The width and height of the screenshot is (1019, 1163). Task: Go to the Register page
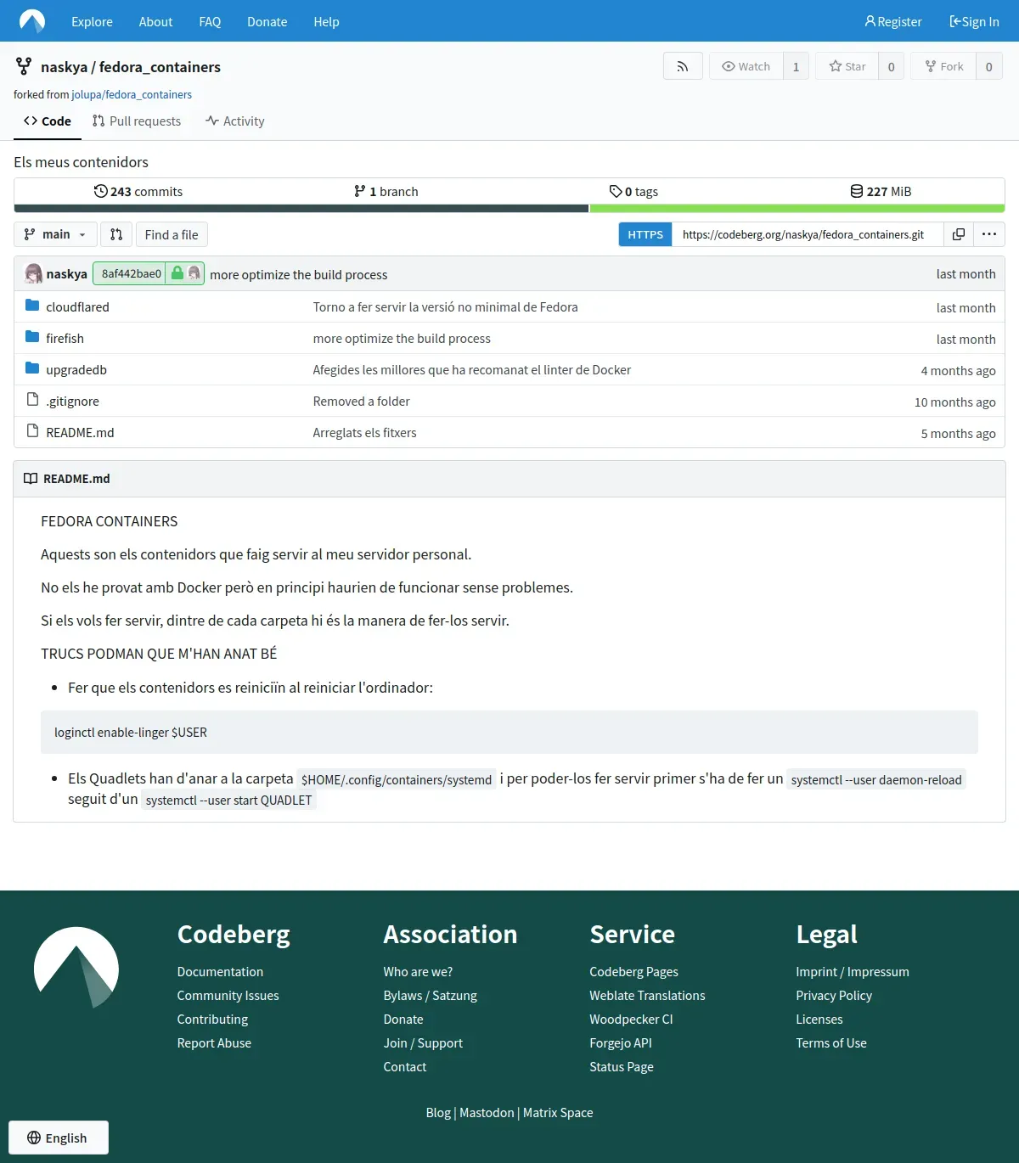(892, 21)
